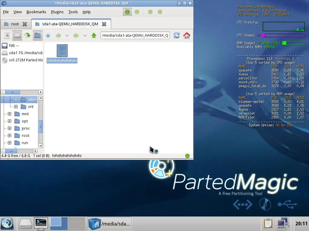The height and width of the screenshot is (231, 309).
Task: Click the green status bar indicator icon
Action: coord(187,156)
